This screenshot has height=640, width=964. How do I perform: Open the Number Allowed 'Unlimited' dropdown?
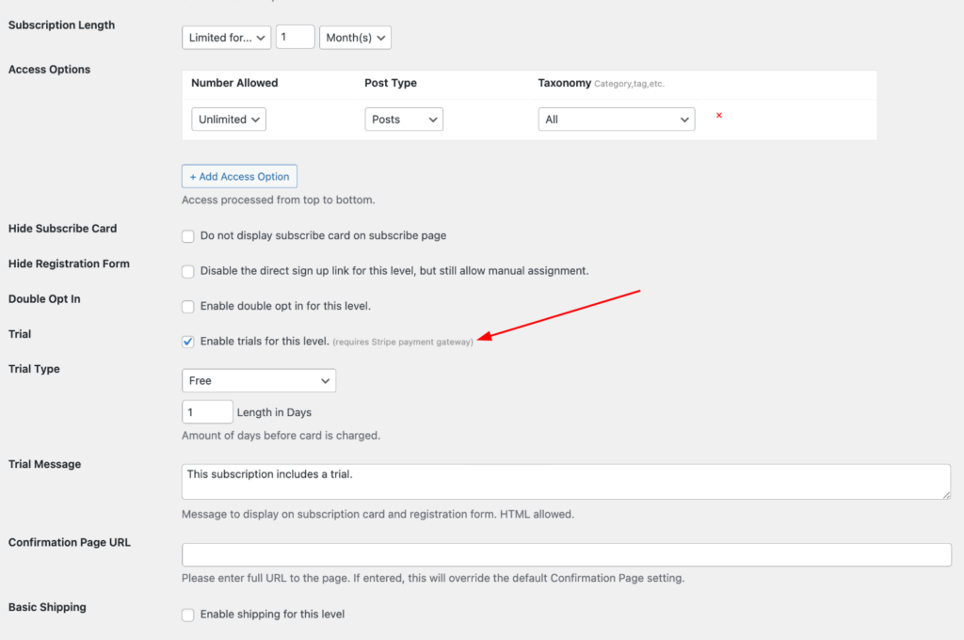[x=229, y=120]
